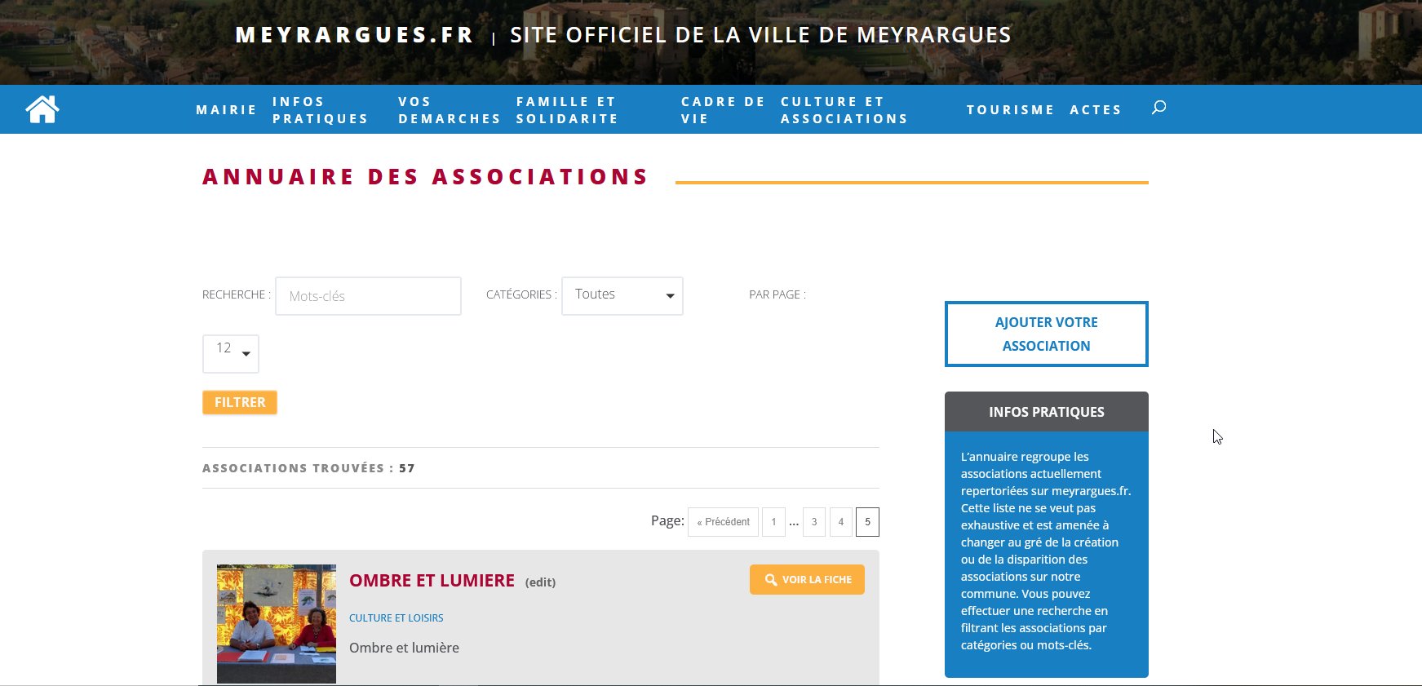Viewport: 1422px width, 686px height.
Task: Click AJOUTER VOTRE ASSOCIATION button
Action: 1046,334
